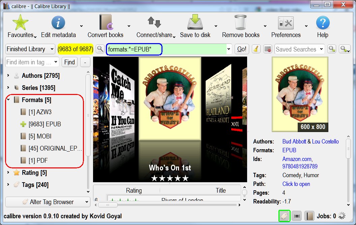356x225 pixels.
Task: Click the horizontal scrollbar thumb of book list
Action: click(x=108, y=205)
